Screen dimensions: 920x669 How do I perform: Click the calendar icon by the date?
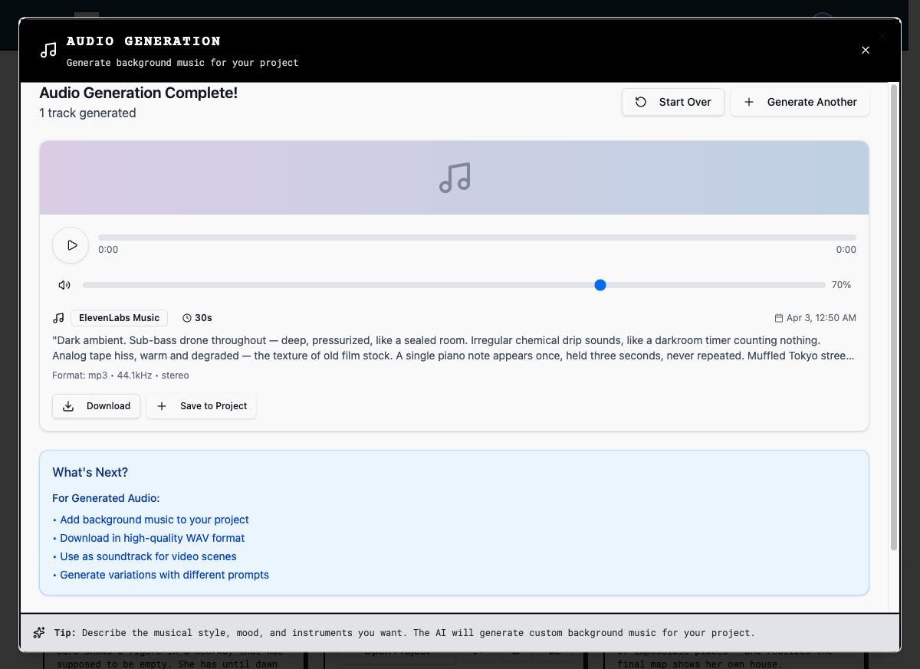pos(778,318)
